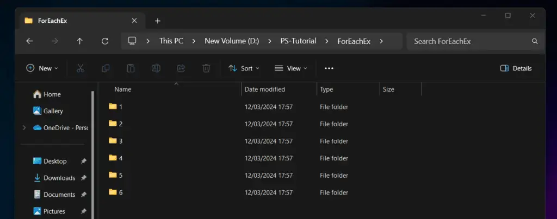Click PS-Tutorial in the address breadcrumb

coord(298,41)
